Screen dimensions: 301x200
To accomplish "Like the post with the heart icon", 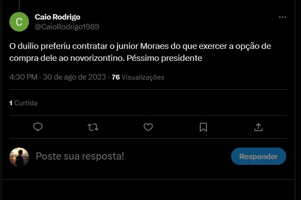I will tap(148, 127).
